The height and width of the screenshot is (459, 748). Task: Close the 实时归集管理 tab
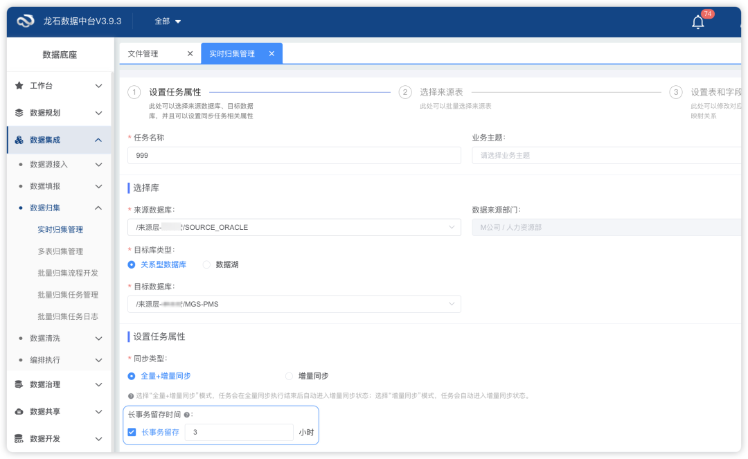pyautogui.click(x=271, y=54)
